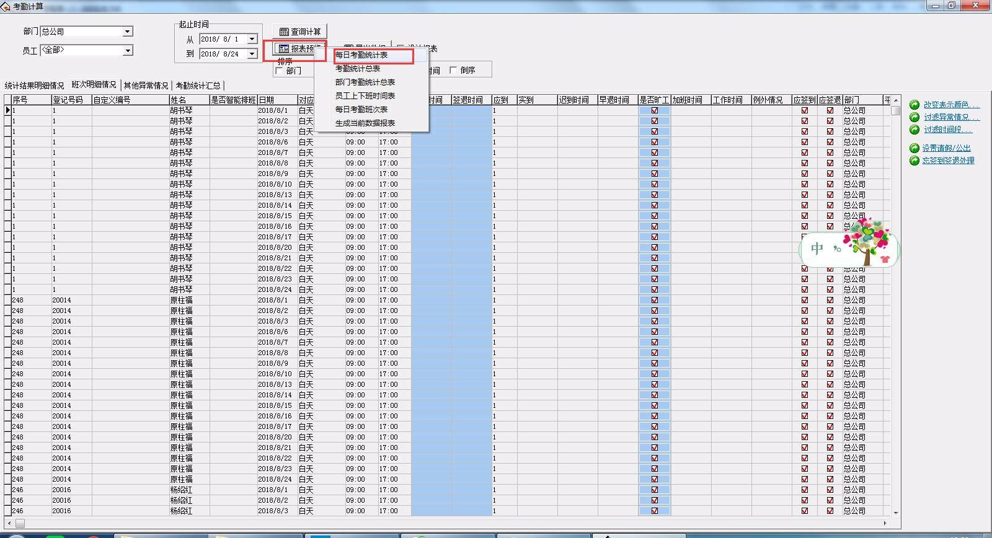Screen dimensions: 992x538
Task: Toggle 是否旷工 checkbox for 胡书琴 on 2018/8/24
Action: tap(655, 289)
